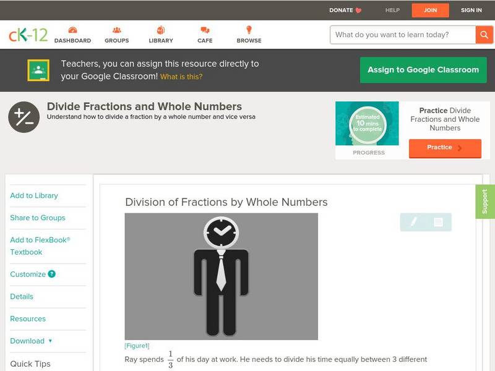Viewport: 495px width, 371px height.
Task: Open the Details link
Action: click(x=22, y=297)
